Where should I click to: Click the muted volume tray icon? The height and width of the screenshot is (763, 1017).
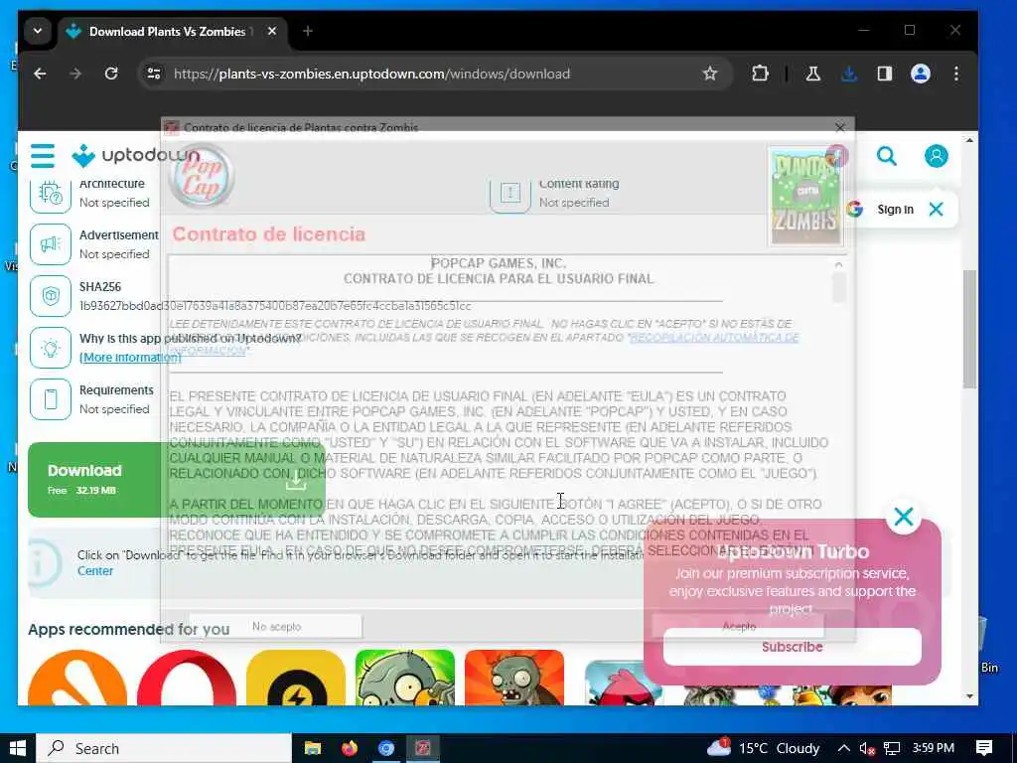pos(867,748)
